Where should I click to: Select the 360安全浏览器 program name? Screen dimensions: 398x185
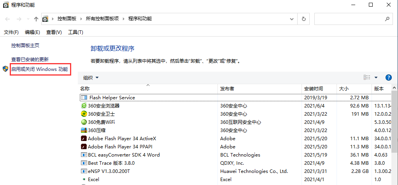coord(103,106)
